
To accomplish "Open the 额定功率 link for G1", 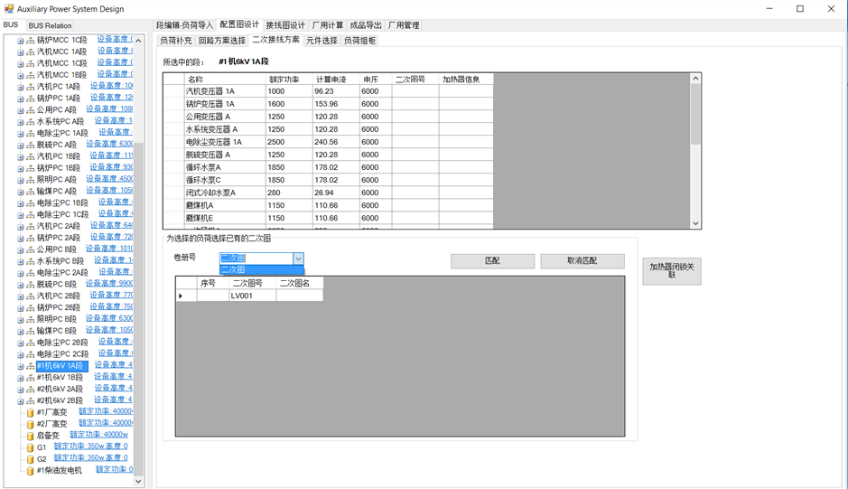I will (91, 447).
